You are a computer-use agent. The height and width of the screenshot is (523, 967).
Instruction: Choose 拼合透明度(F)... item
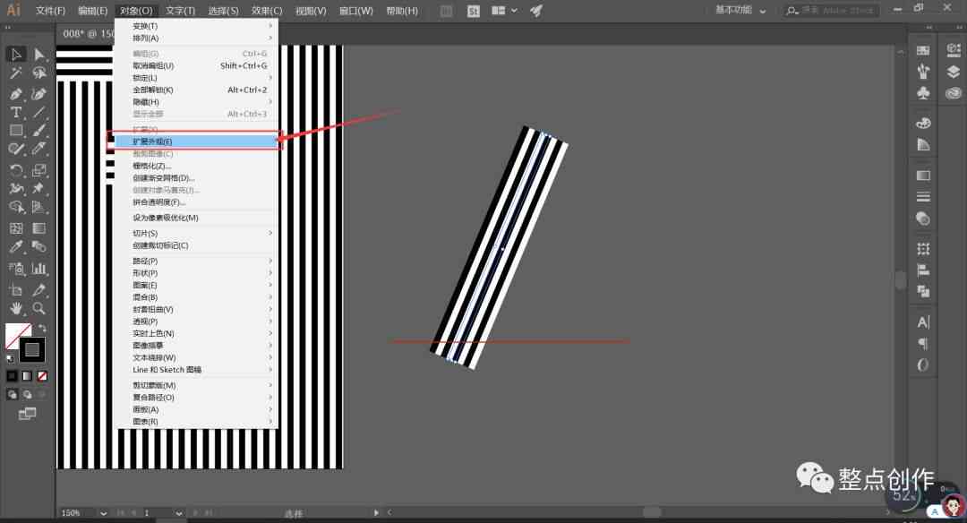click(x=196, y=201)
